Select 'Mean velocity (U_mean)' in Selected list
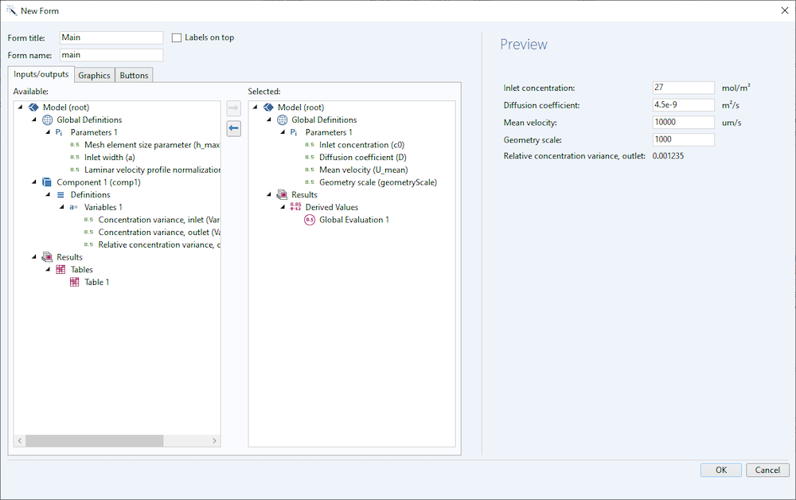Viewport: 796px width, 500px height. (x=364, y=170)
